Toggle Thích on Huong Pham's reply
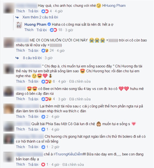154x168 pixels. [x=29, y=30]
